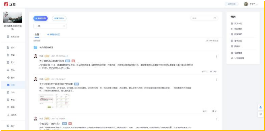Open 考试 in the sidebar
Screen dimensions: 265x131
[x=11, y=100]
